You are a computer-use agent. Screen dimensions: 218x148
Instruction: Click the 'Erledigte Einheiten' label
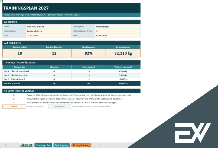54,47
